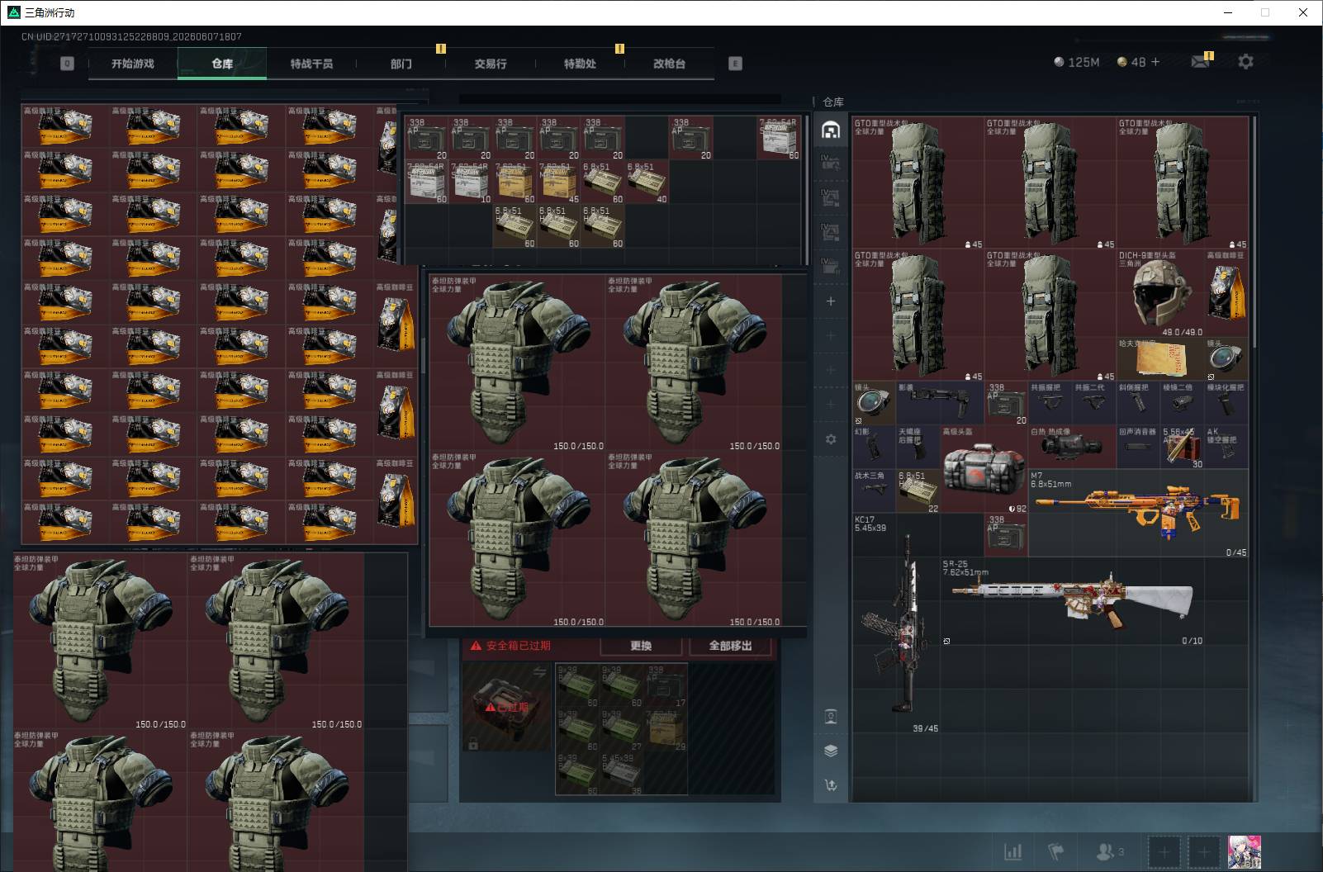1323x872 pixels.
Task: Click the 更换 button for safe box
Action: 641,646
